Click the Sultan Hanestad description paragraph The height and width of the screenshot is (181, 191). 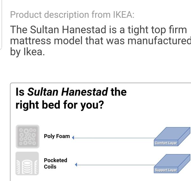click(101, 40)
